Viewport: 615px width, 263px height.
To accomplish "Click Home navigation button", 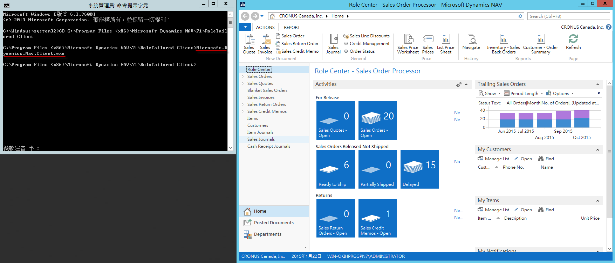I will pyautogui.click(x=274, y=211).
